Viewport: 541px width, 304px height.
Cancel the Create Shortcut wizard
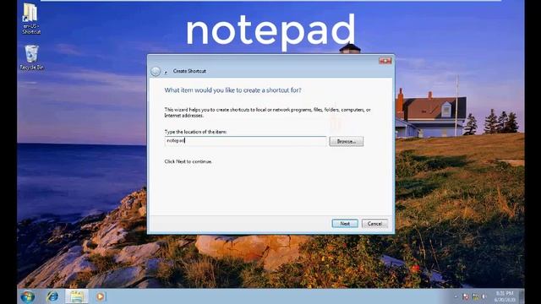pyautogui.click(x=374, y=224)
